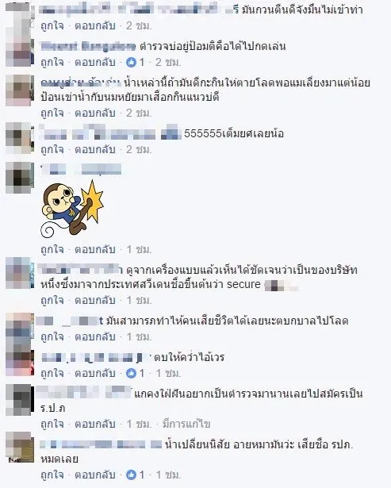Open avatar next to secure comment

pos(20,273)
